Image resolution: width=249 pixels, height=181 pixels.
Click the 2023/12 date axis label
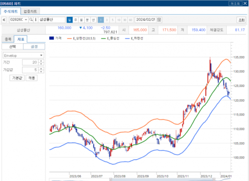click(206, 176)
